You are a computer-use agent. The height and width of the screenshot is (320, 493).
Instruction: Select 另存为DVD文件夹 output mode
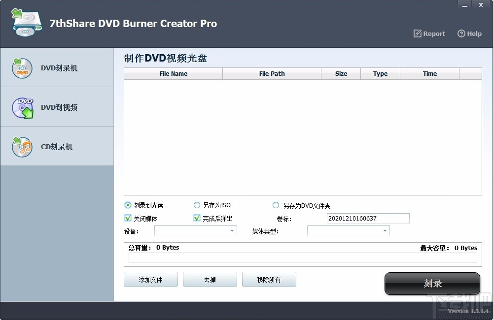point(276,205)
